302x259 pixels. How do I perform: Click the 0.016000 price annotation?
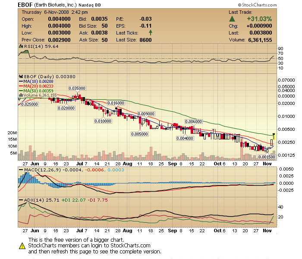116,103
